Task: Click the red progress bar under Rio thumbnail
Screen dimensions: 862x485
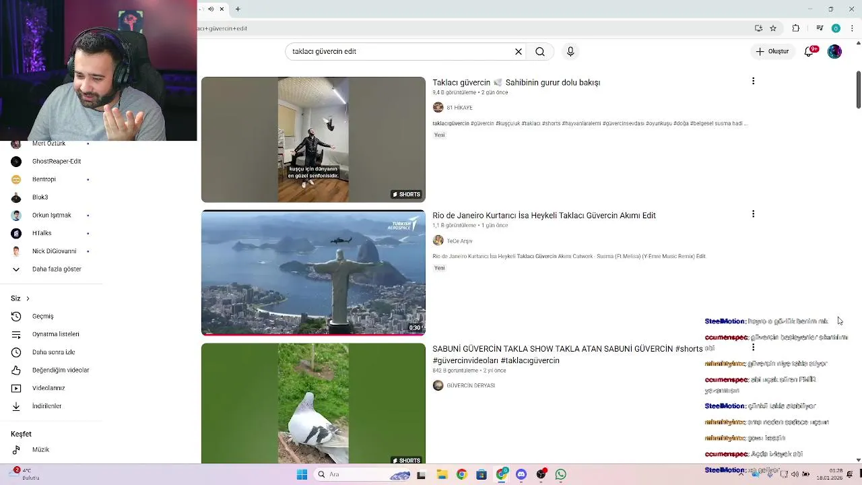Action: pos(313,334)
